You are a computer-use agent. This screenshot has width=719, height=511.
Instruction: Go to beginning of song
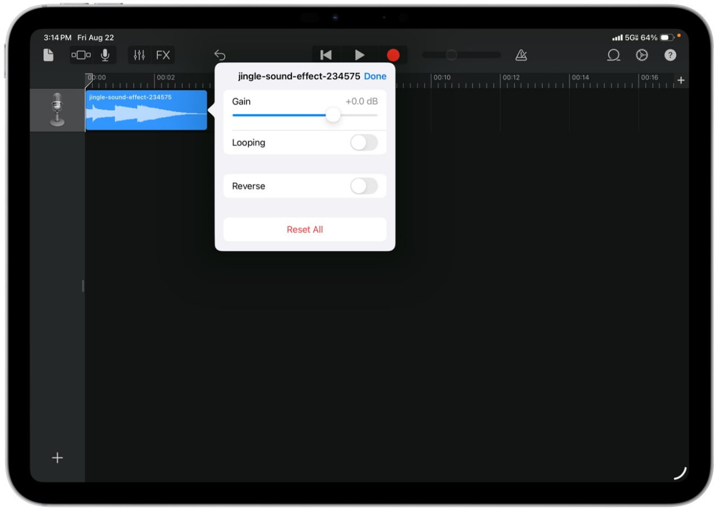click(326, 55)
